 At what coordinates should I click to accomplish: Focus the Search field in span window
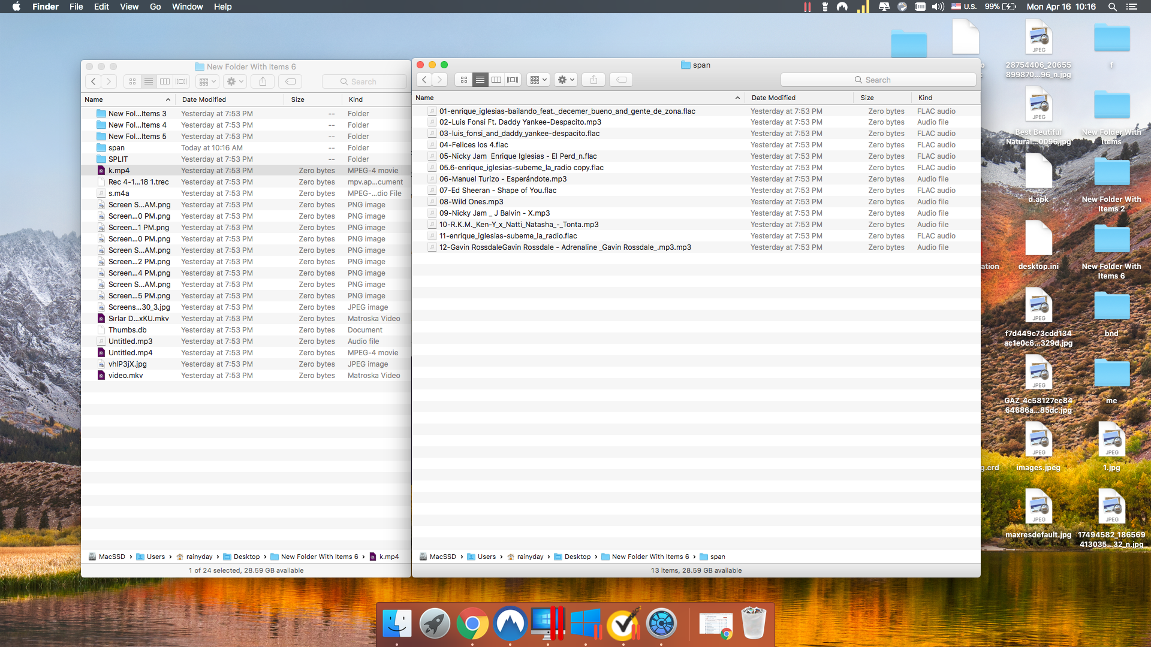click(878, 80)
